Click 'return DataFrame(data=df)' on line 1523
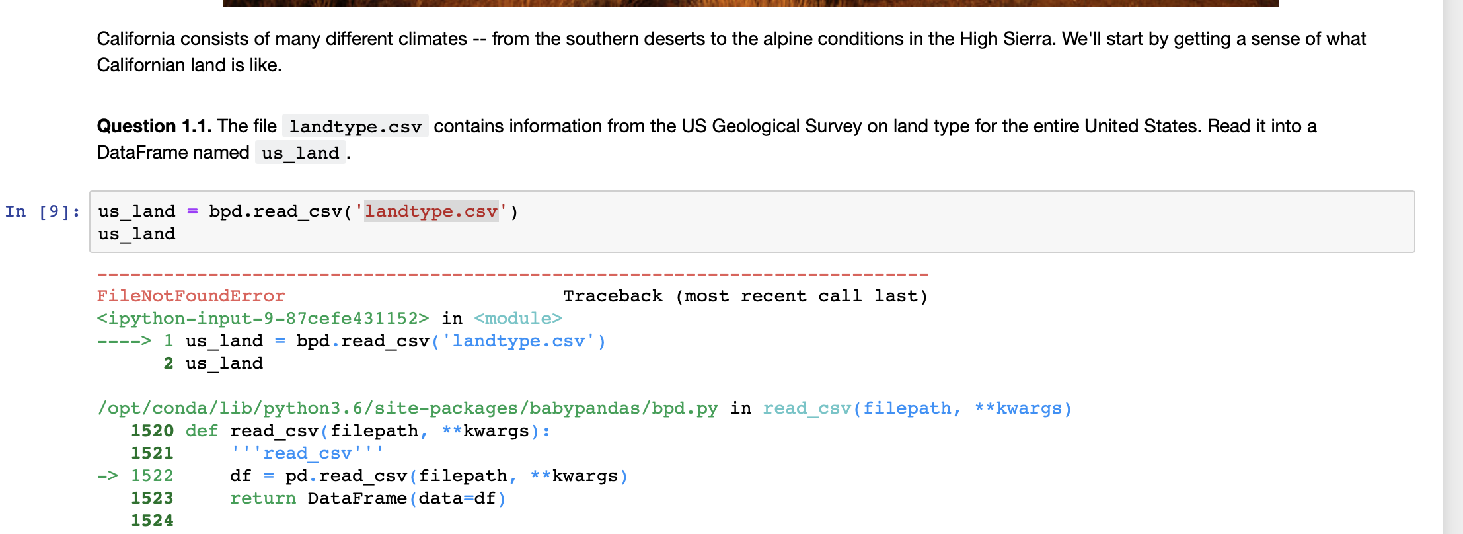 pos(368,498)
